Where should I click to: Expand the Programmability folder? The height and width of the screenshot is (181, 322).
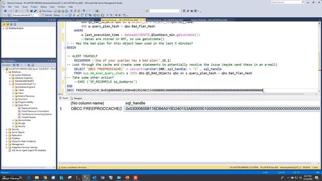coord(13,102)
